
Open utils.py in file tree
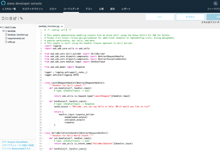(11, 42)
